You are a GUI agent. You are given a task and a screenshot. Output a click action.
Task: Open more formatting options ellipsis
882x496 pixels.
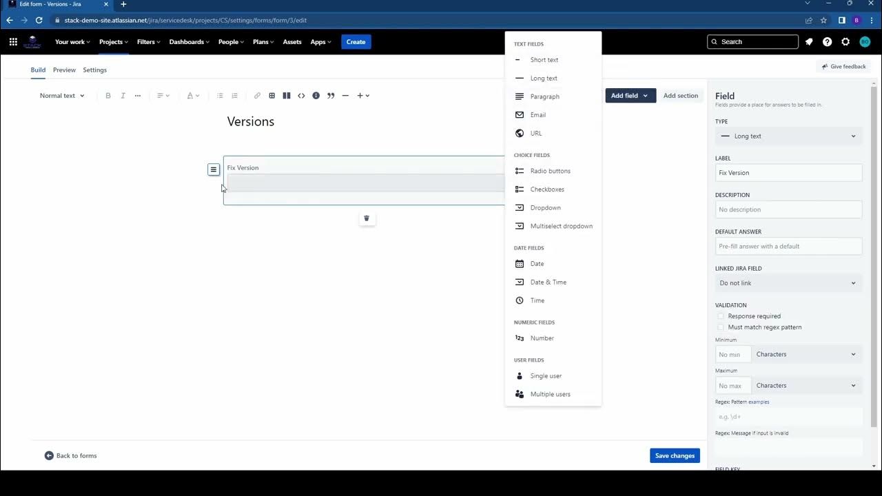[138, 96]
